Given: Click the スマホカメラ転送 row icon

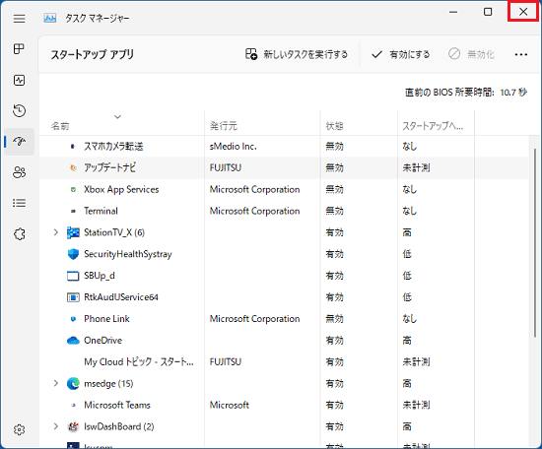Looking at the screenshot, I should [x=73, y=147].
